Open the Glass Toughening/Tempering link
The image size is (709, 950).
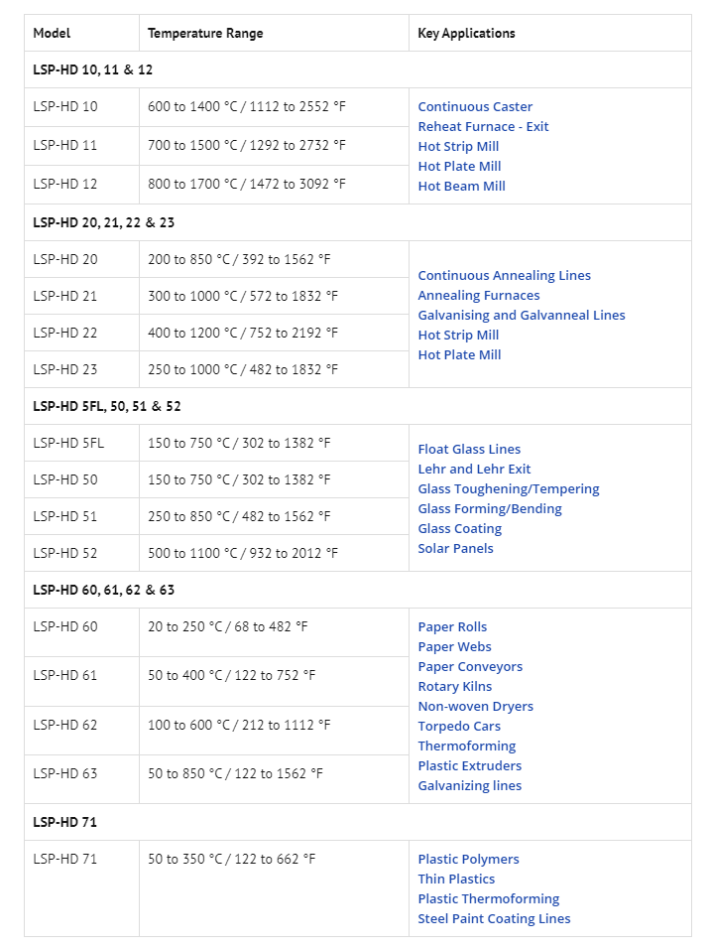click(x=508, y=489)
